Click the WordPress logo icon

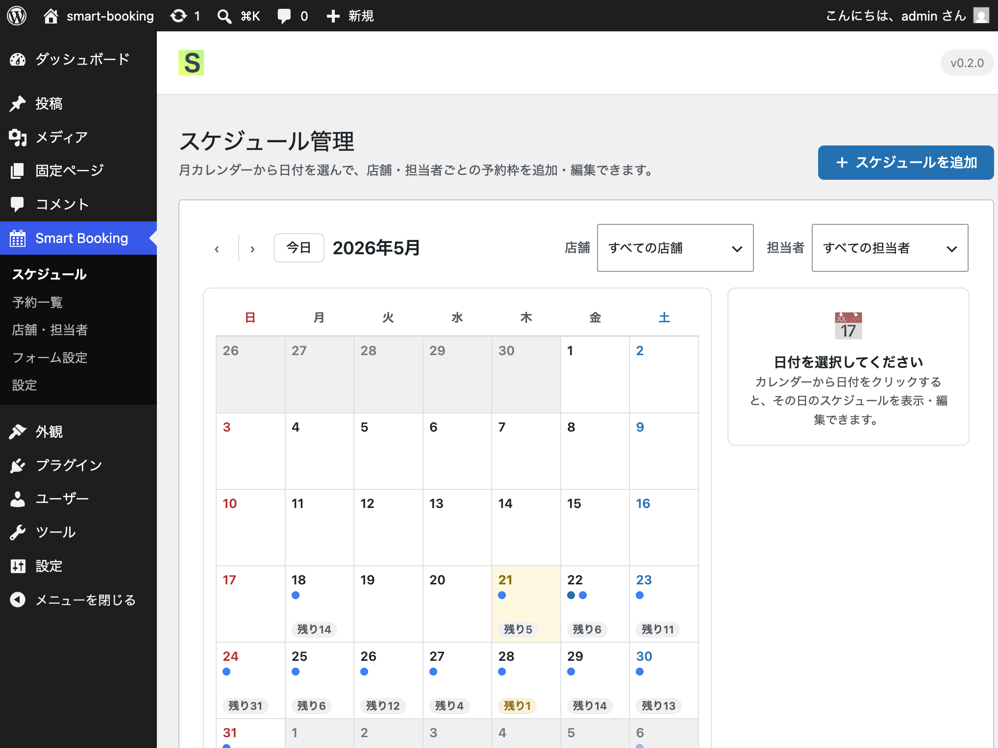(17, 16)
